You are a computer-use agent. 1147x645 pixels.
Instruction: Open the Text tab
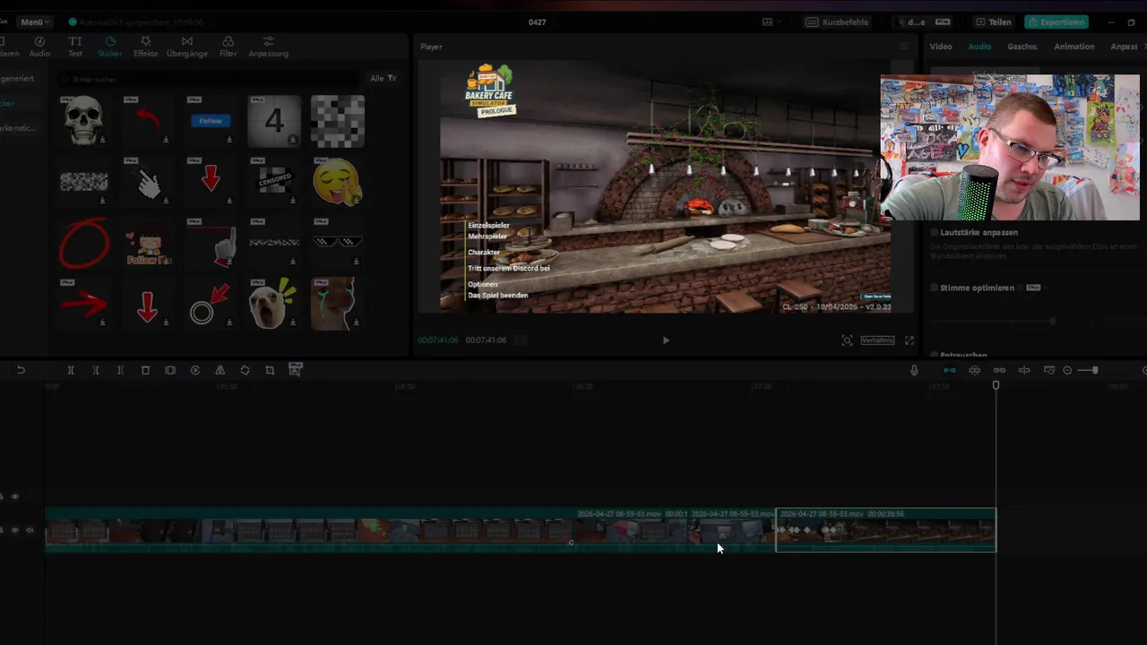(75, 47)
